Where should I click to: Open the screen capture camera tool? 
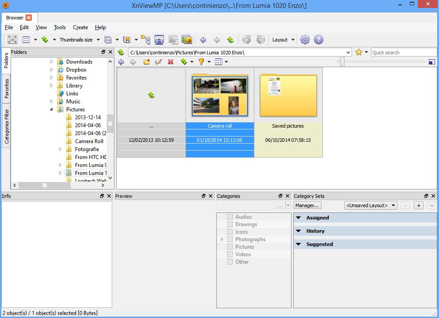pyautogui.click(x=159, y=40)
